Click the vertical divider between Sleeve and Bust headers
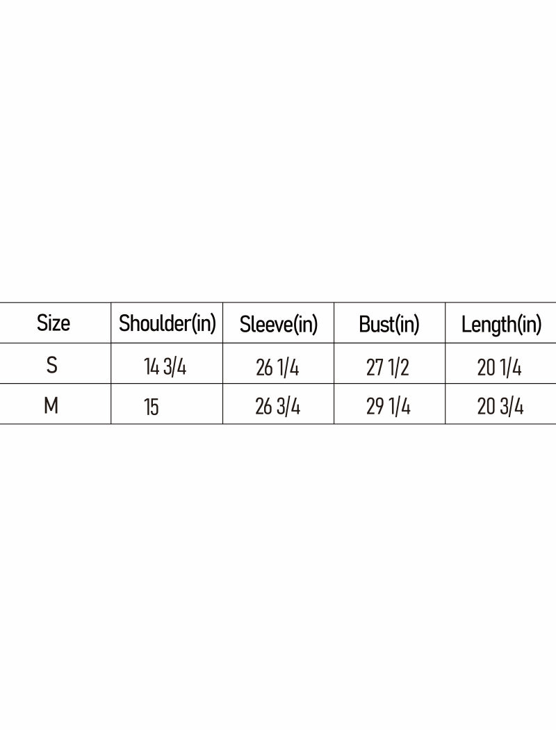Image resolution: width=556 pixels, height=730 pixels. point(334,323)
